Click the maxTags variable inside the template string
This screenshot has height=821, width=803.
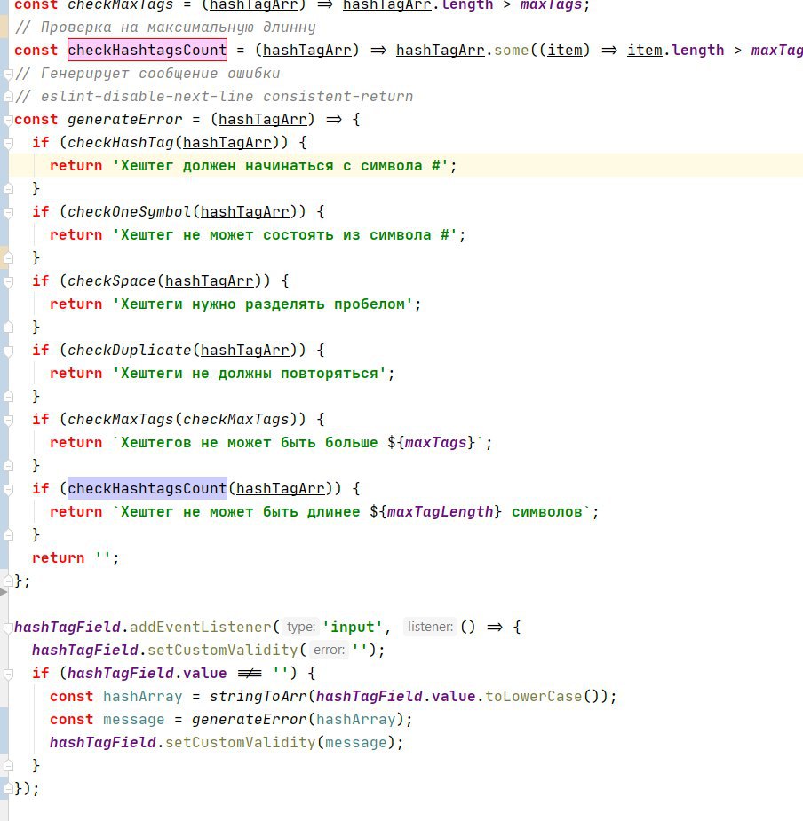435,442
